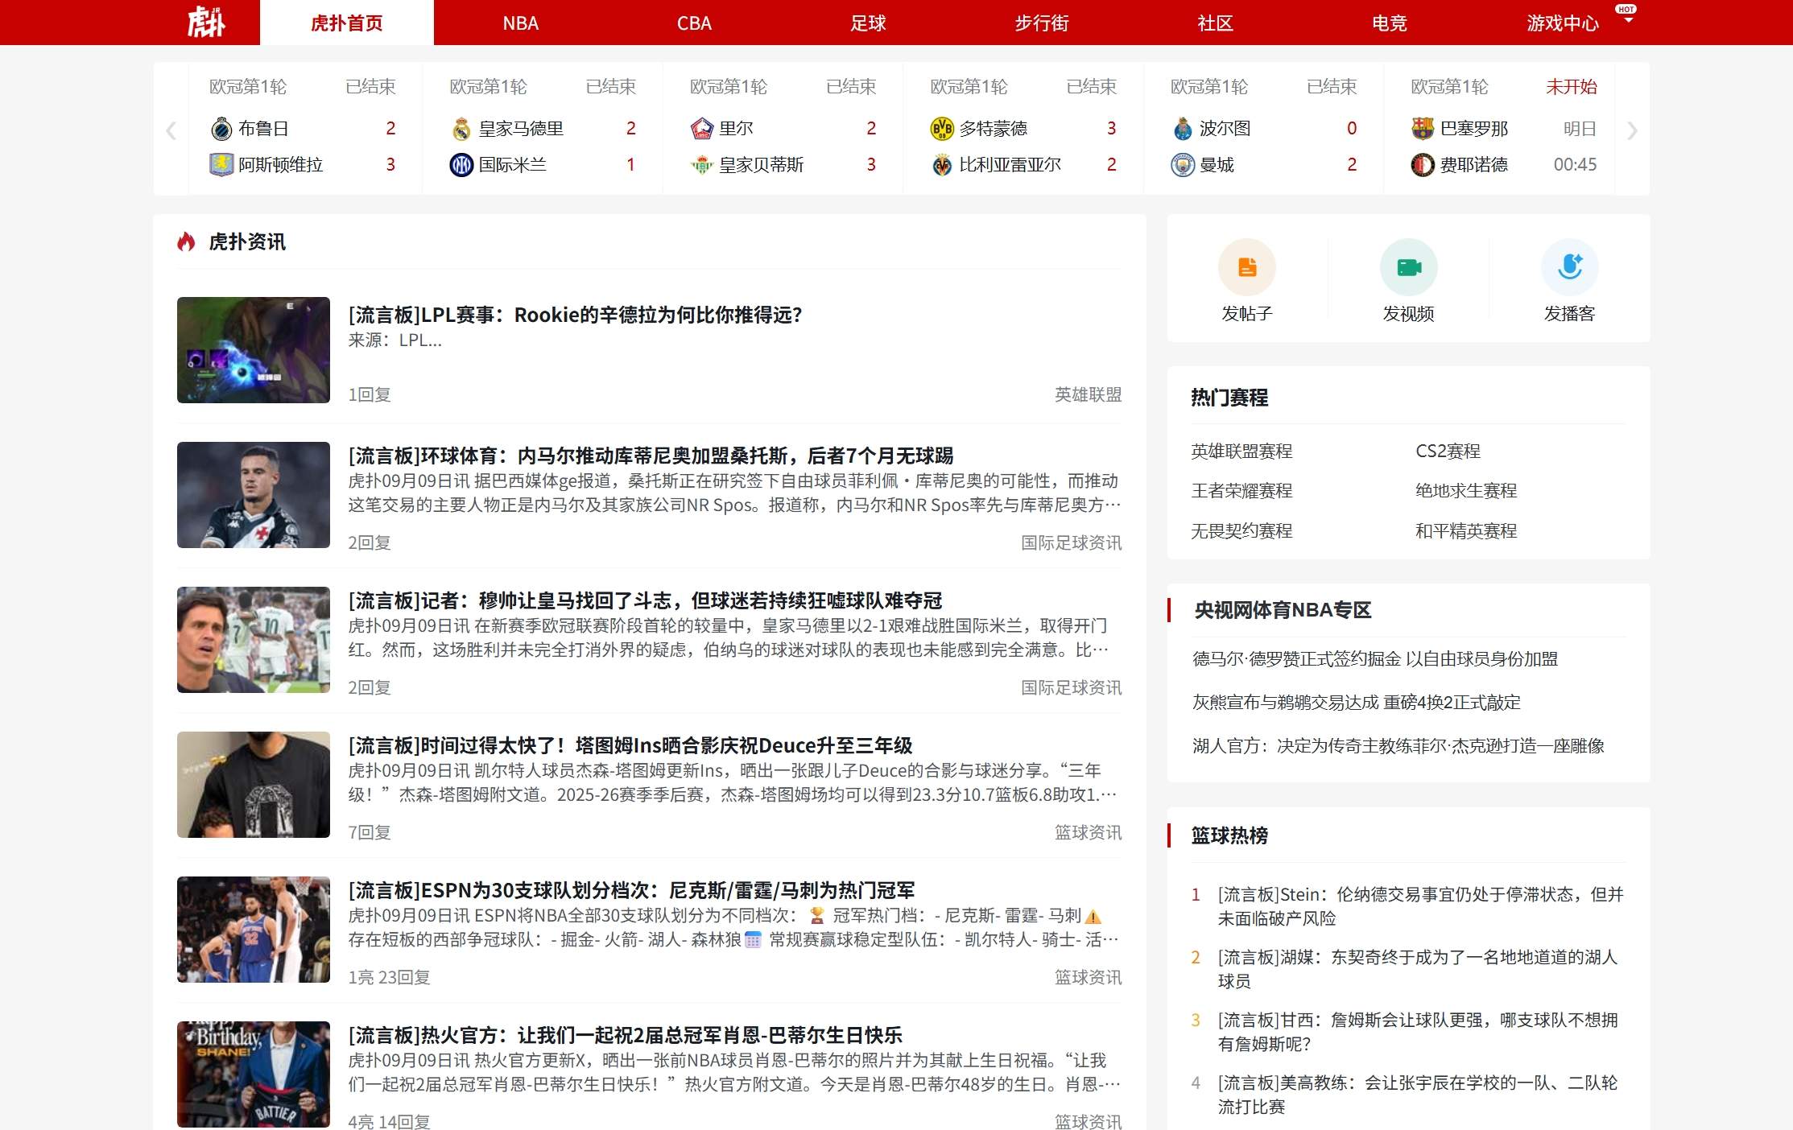Open the 发播客 microphone icon
This screenshot has width=1793, height=1130.
pos(1569,267)
